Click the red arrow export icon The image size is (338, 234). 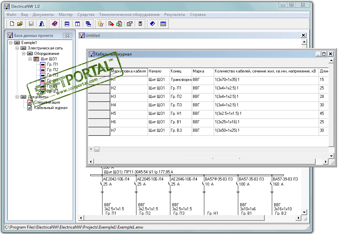[x=111, y=24]
